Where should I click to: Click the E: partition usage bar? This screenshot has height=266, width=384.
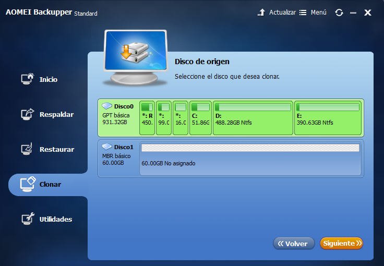click(328, 107)
